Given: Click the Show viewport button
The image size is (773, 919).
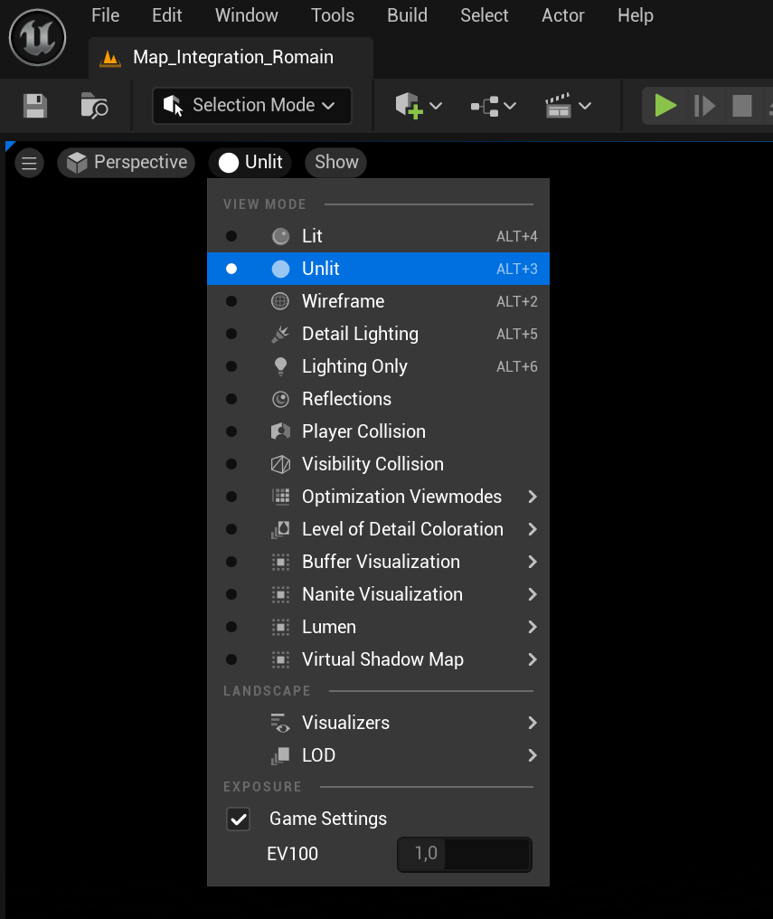Looking at the screenshot, I should click(x=336, y=162).
